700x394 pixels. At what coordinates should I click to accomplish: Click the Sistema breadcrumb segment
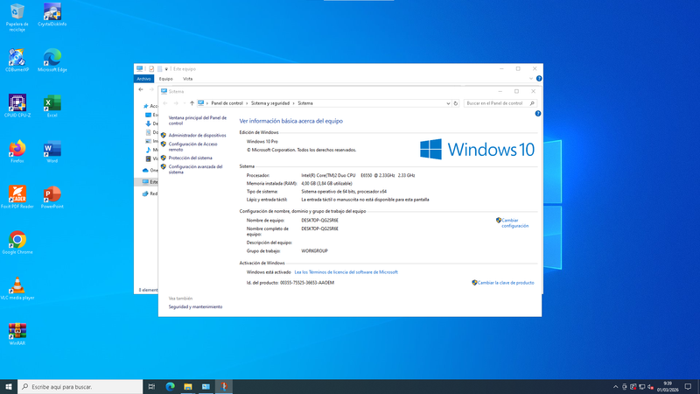(x=305, y=103)
